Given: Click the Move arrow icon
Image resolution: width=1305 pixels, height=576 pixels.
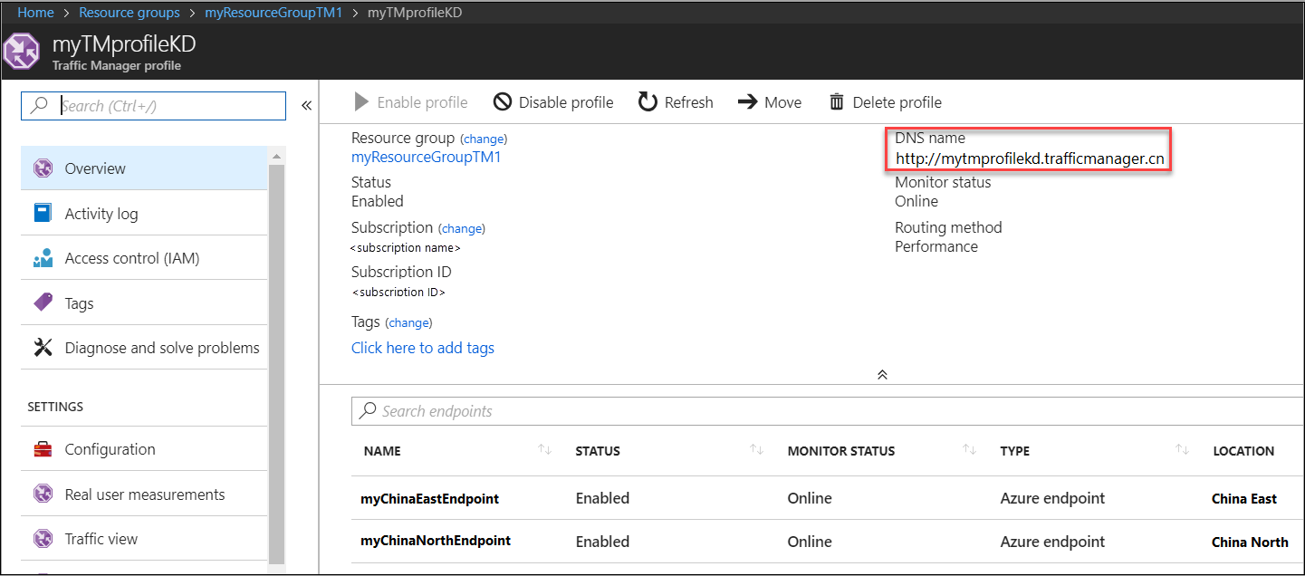Looking at the screenshot, I should coord(747,102).
